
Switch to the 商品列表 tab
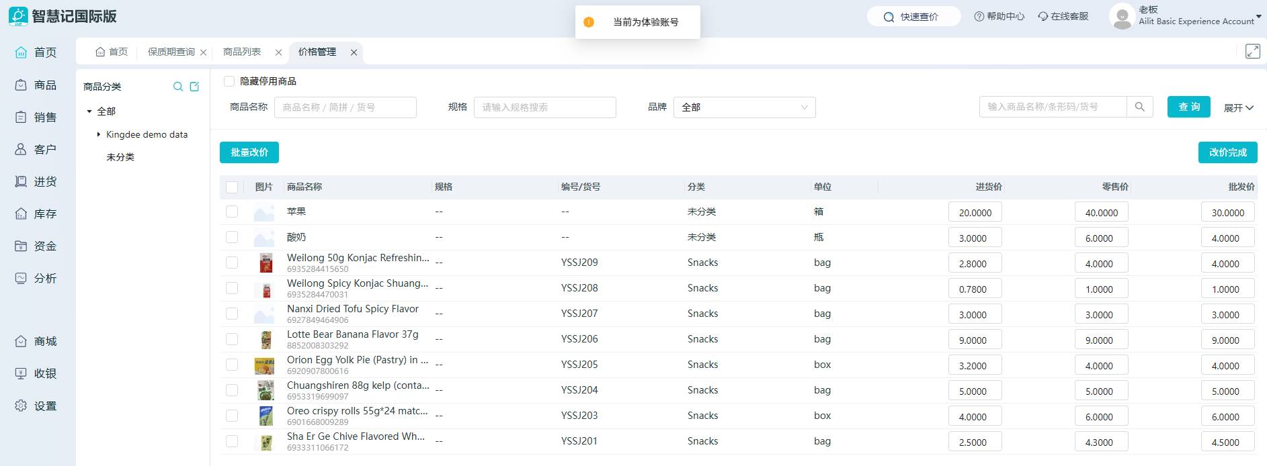(x=242, y=52)
